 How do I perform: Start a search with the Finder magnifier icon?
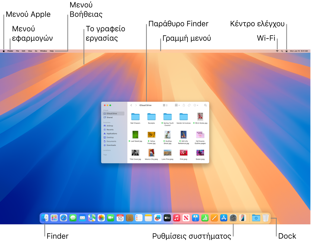tap(205, 105)
